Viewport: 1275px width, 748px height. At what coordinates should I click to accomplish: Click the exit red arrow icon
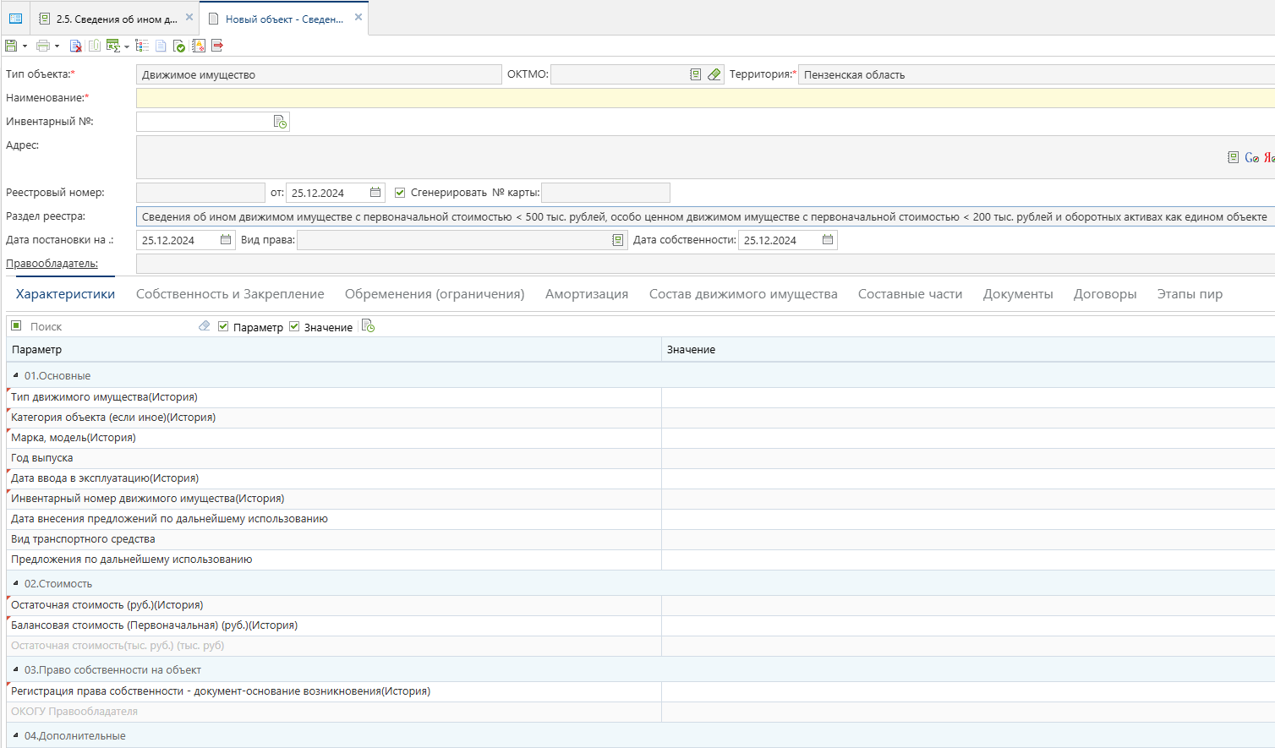click(217, 46)
